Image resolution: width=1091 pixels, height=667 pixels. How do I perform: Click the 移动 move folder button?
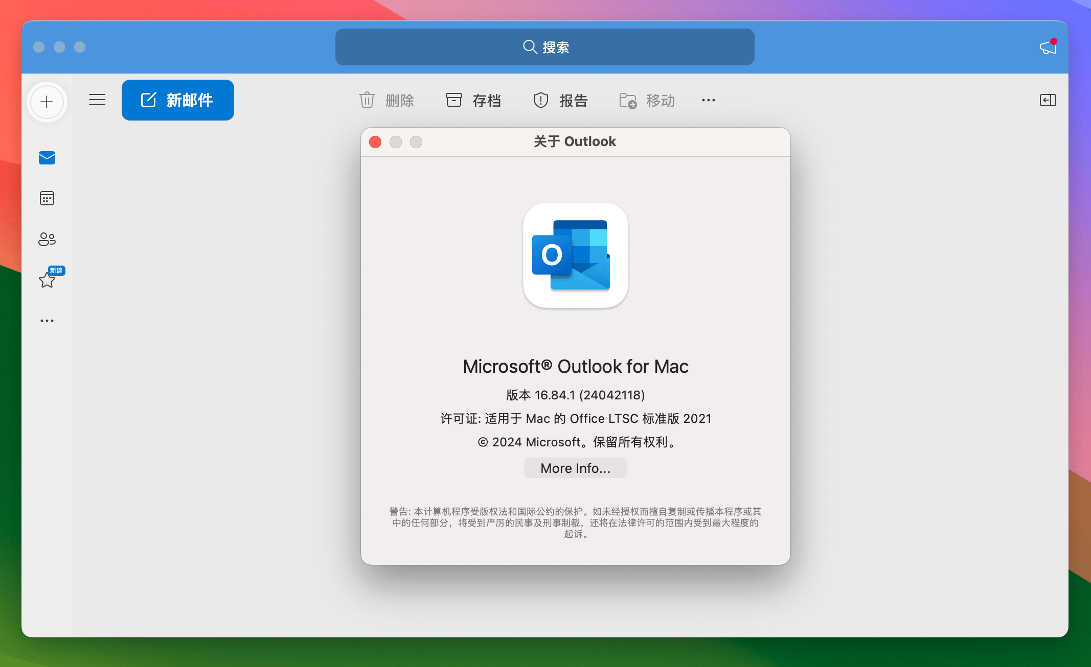647,100
